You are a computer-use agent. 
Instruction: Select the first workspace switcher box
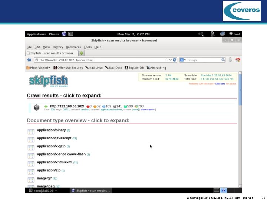click(217, 190)
